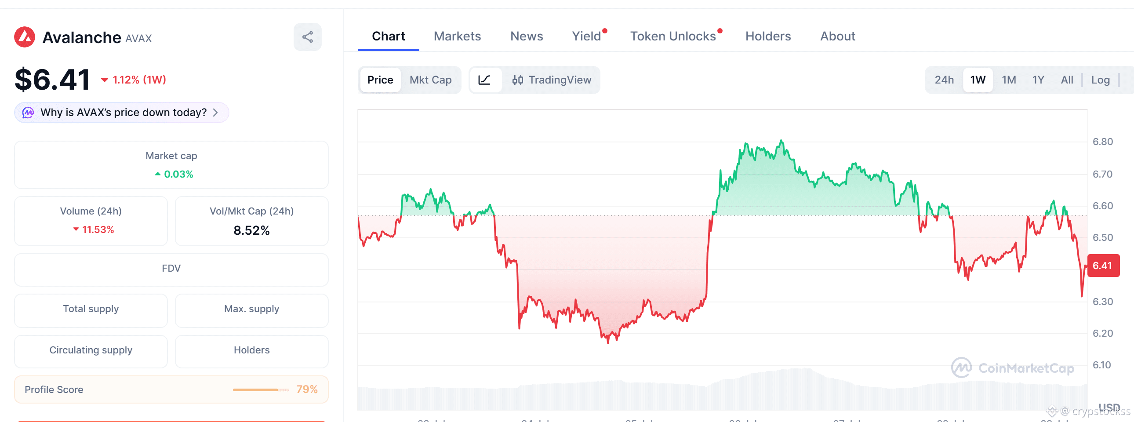The height and width of the screenshot is (422, 1134).
Task: Expand the Market cap card
Action: (171, 165)
